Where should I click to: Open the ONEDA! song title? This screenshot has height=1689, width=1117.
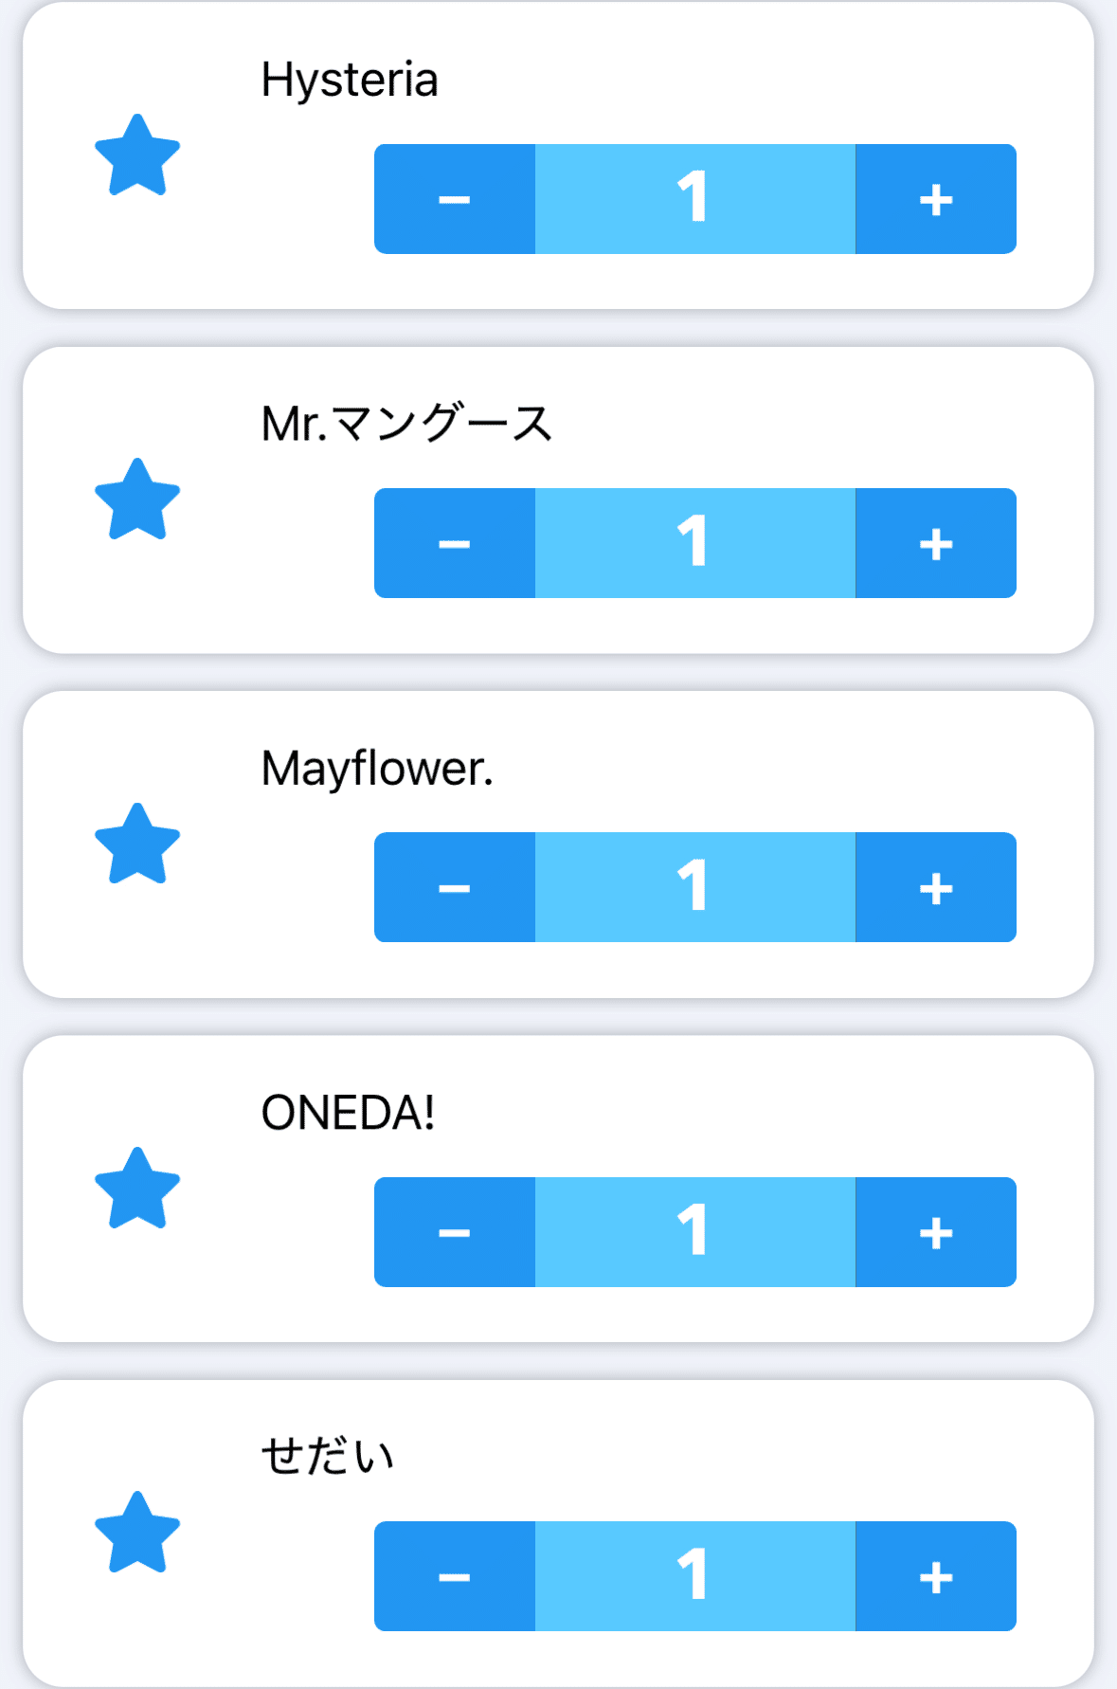point(348,1113)
